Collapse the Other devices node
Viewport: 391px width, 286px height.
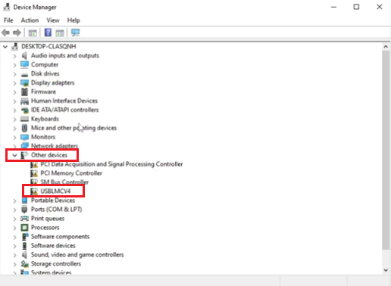pos(14,155)
